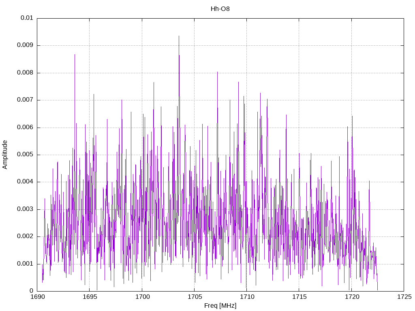The width and height of the screenshot is (415, 311).
Task: Click the spectrum peak just above 1707 MHz
Action: pyautogui.click(x=217, y=72)
